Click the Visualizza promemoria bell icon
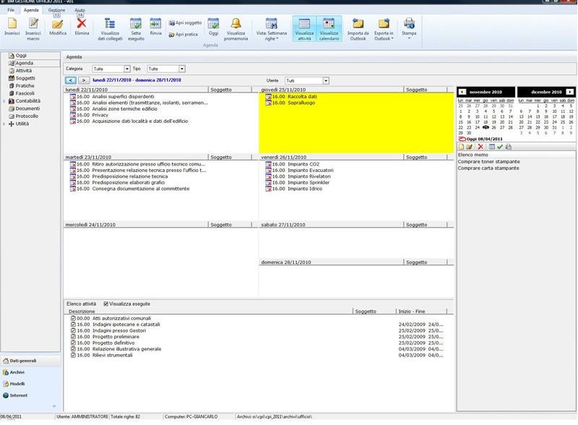 236,27
